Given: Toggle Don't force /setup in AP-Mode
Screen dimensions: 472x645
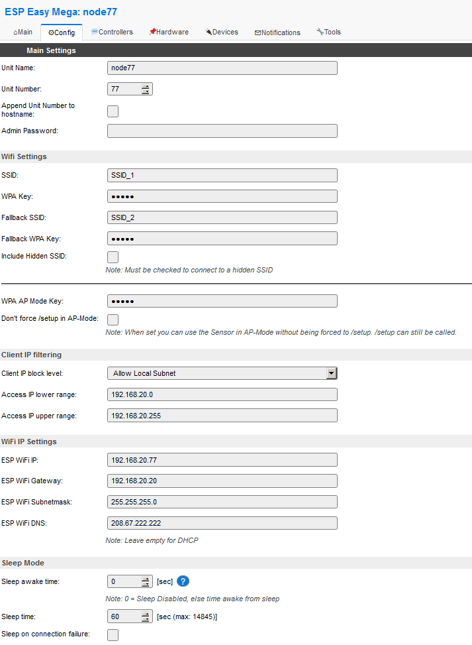Looking at the screenshot, I should [x=113, y=320].
